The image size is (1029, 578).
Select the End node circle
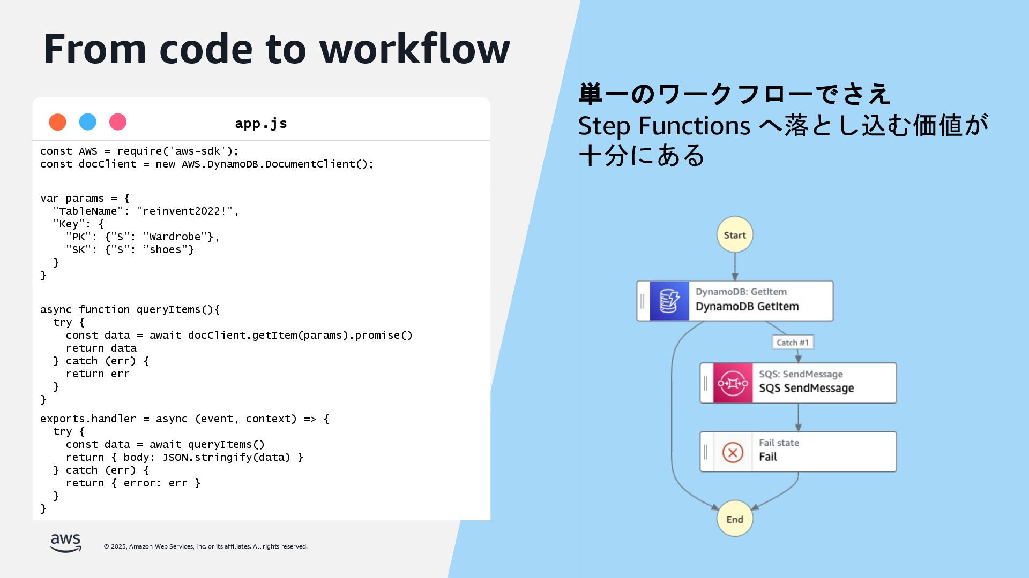click(735, 519)
